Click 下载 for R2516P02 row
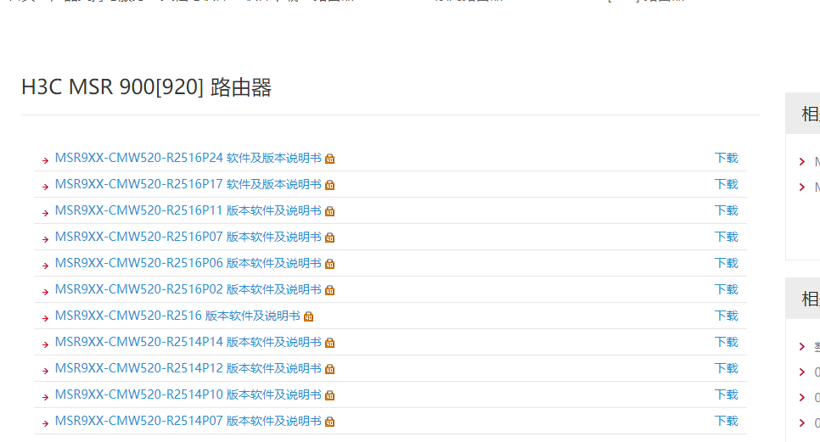This screenshot has width=820, height=442. tap(727, 289)
